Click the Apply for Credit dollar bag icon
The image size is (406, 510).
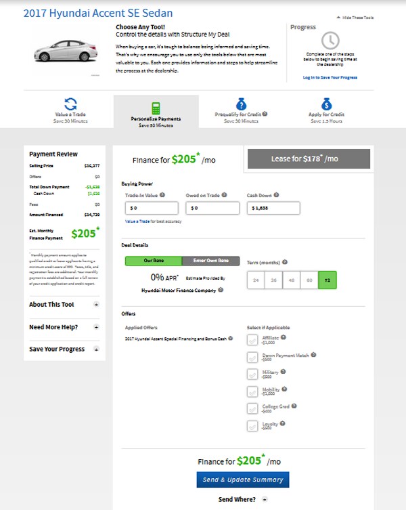tap(326, 104)
